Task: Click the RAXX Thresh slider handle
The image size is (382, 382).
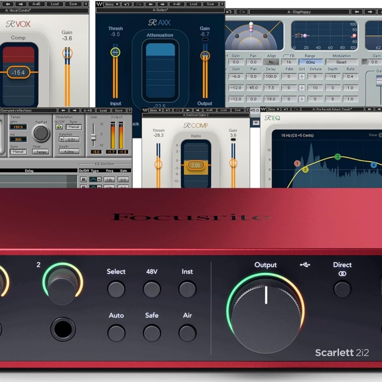Action: (x=115, y=52)
